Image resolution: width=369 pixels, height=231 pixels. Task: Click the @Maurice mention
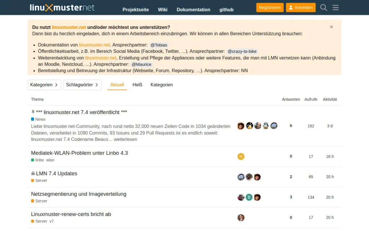tap(141, 64)
